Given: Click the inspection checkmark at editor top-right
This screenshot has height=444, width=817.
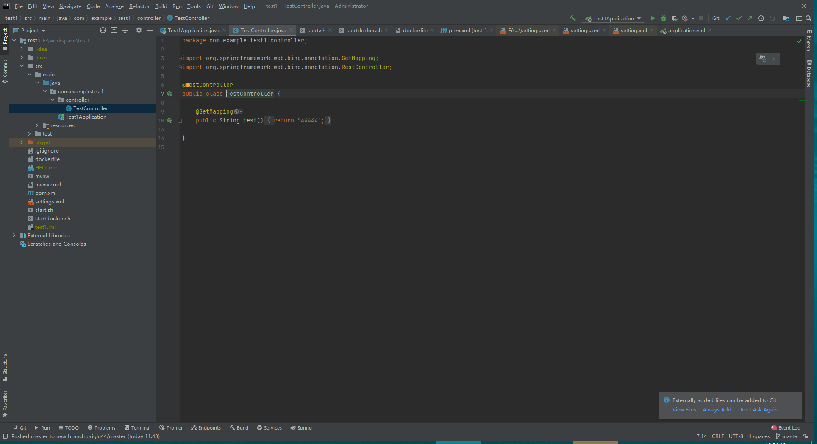Looking at the screenshot, I should click(x=799, y=41).
